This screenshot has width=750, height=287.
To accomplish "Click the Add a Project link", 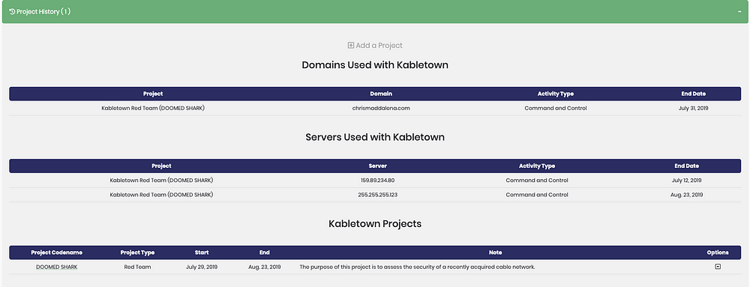I will 375,46.
